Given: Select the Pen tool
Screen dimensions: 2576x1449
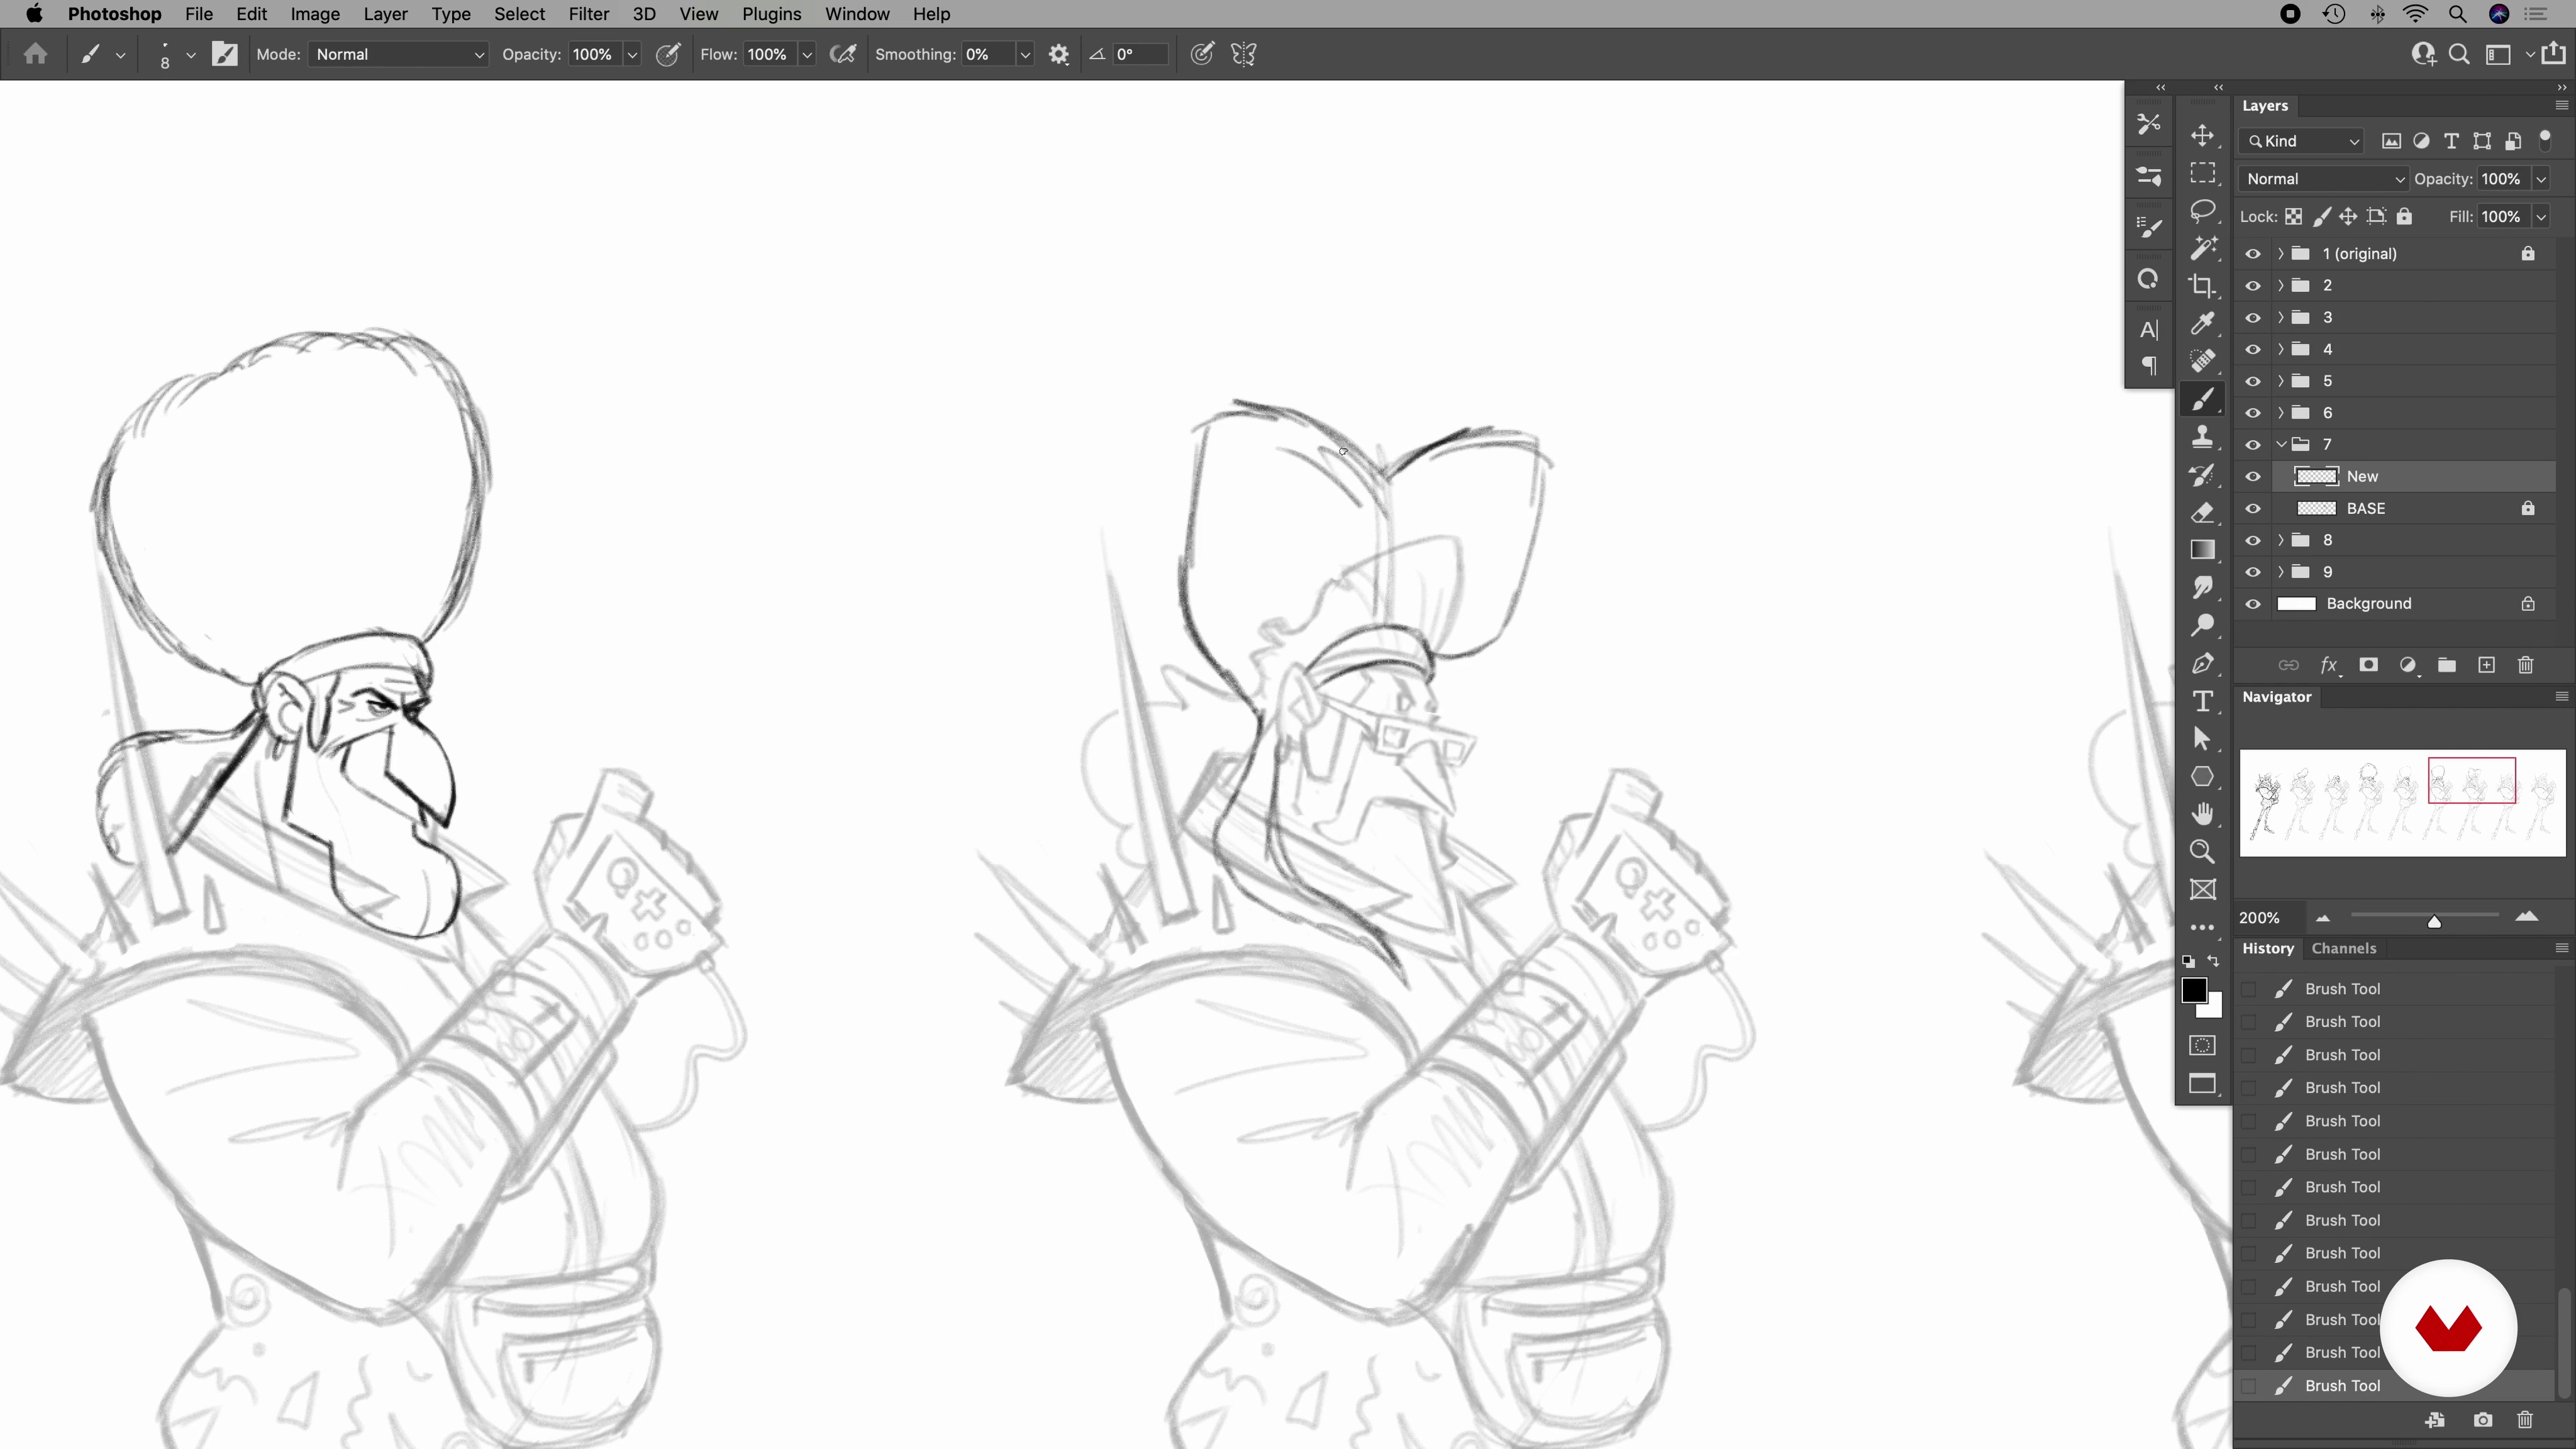Looking at the screenshot, I should tap(2202, 664).
